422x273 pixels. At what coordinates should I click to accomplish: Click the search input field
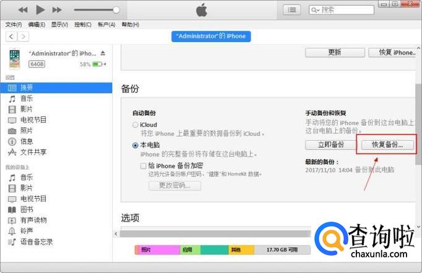coord(342,10)
